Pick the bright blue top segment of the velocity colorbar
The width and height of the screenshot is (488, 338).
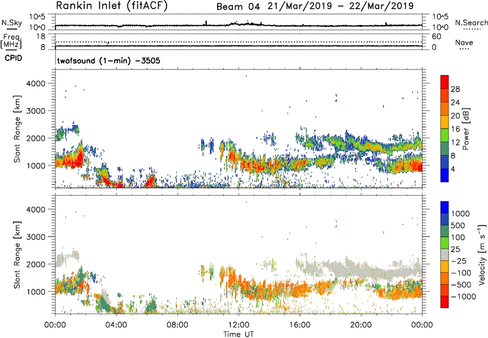[445, 207]
